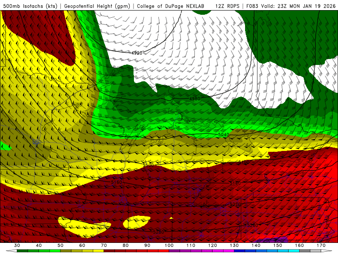Screen dimensions: 338x253
Task: Click the 150 value on the color scale
Action: coord(278,245)
